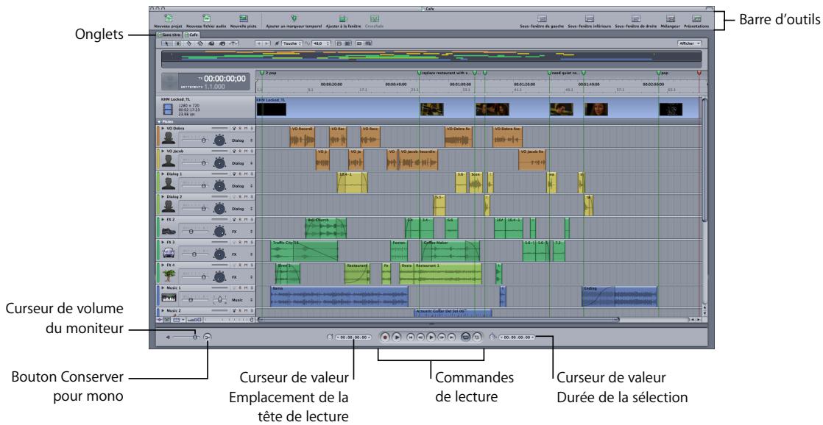Collapse the Pistes section triangle

coord(160,121)
